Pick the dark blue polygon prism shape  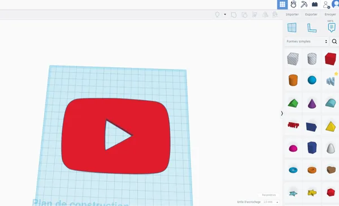click(x=312, y=148)
